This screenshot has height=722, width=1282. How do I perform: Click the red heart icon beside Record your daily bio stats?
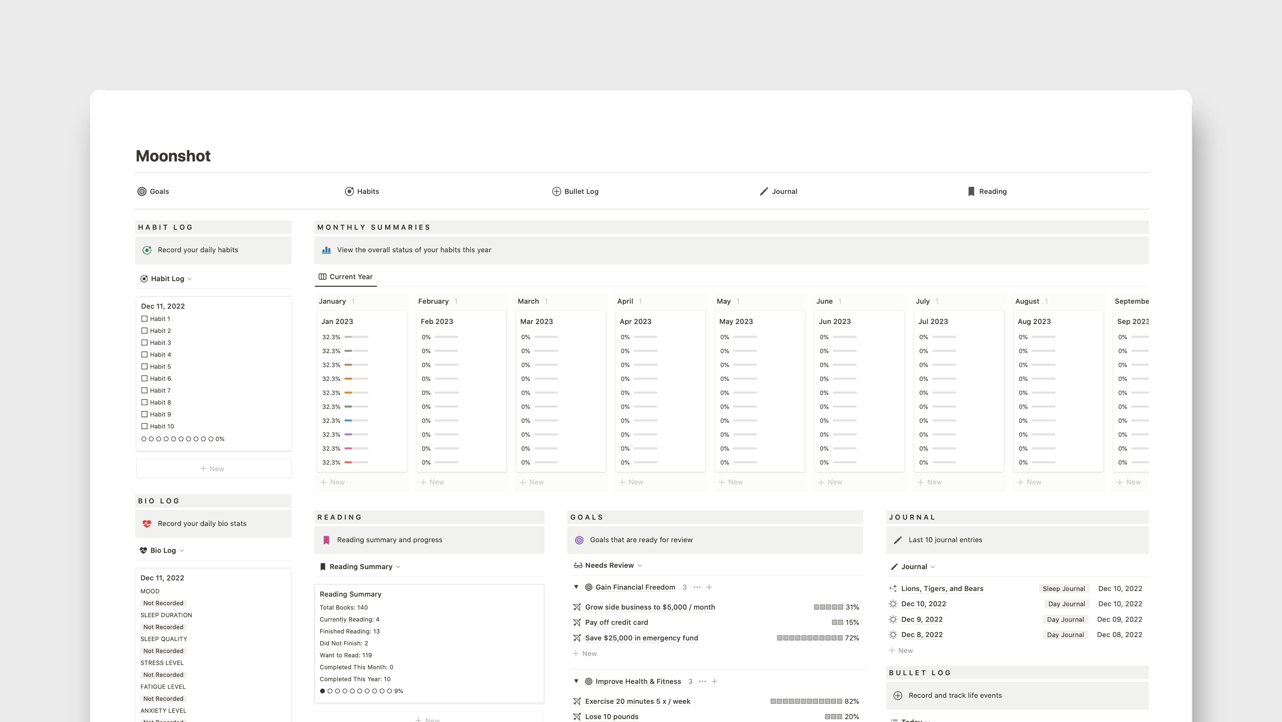(147, 524)
